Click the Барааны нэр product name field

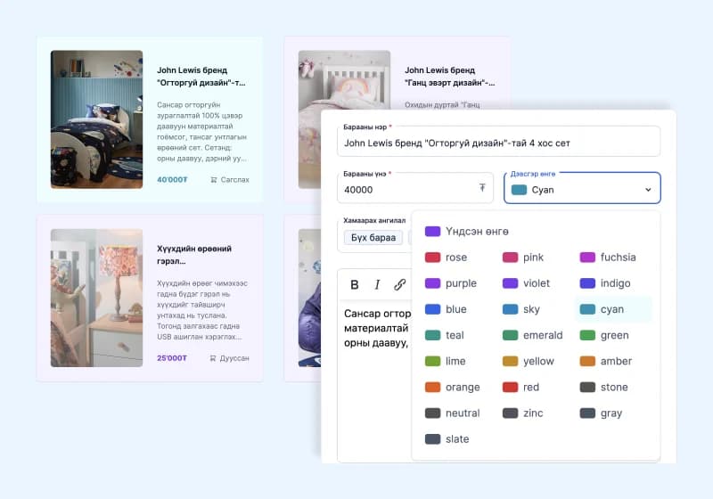pyautogui.click(x=498, y=143)
